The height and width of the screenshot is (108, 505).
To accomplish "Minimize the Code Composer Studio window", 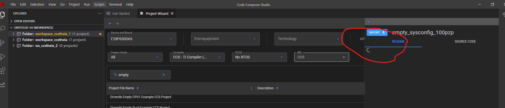I will click(x=479, y=4).
